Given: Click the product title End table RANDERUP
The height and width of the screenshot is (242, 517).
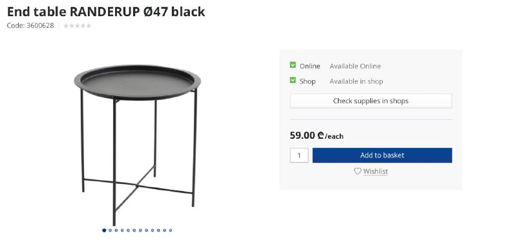Looking at the screenshot, I should pyautogui.click(x=106, y=12).
